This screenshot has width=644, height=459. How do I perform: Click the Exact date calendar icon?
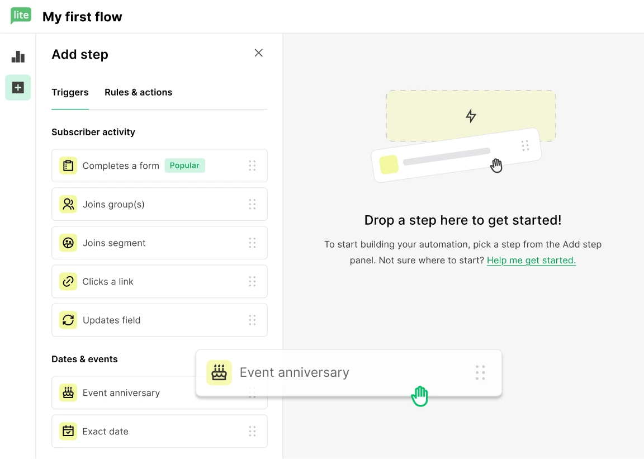[68, 431]
